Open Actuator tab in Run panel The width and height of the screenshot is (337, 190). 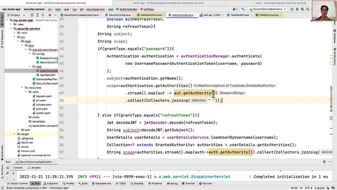(34, 168)
